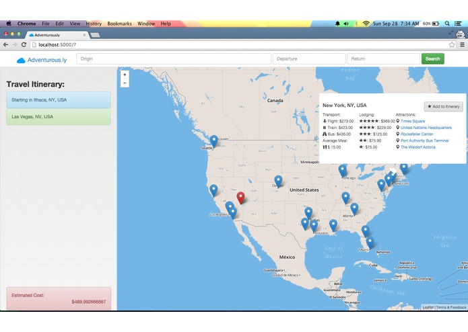Open Port Authority Bus Terminal link
Viewport: 468px width, 332px height.
(424, 141)
